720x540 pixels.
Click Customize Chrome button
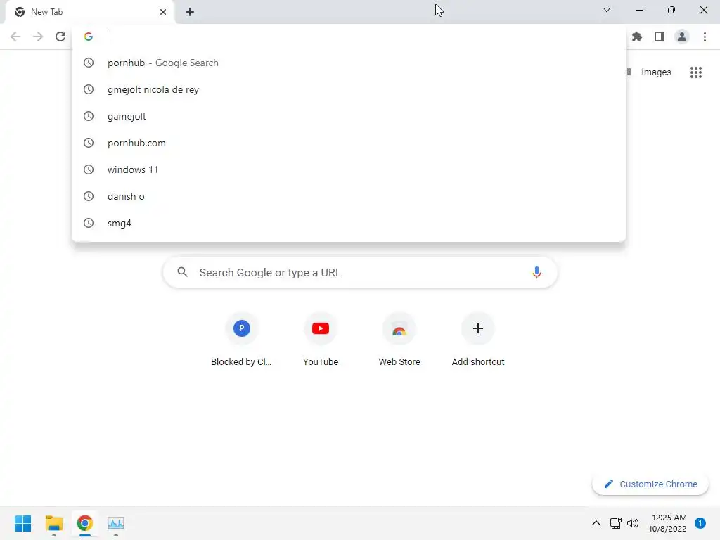pos(650,484)
